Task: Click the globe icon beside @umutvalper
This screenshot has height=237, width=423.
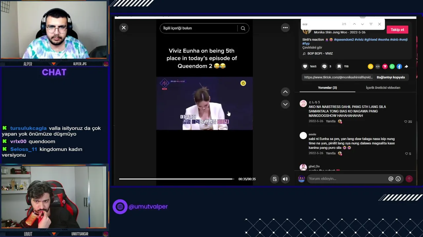Action: click(120, 207)
